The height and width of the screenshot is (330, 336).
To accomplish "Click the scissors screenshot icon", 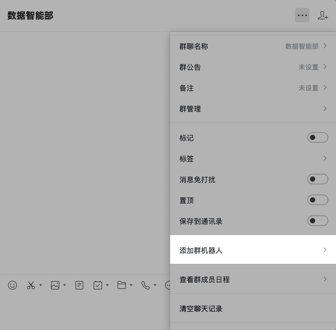I will click(x=31, y=285).
